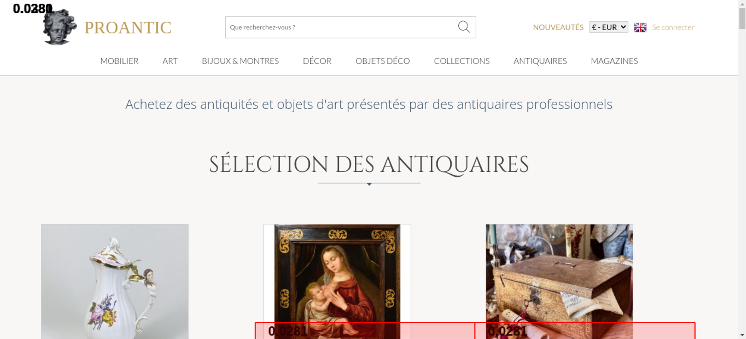Open the DÉCOR menu
This screenshot has width=746, height=339.
pos(317,61)
